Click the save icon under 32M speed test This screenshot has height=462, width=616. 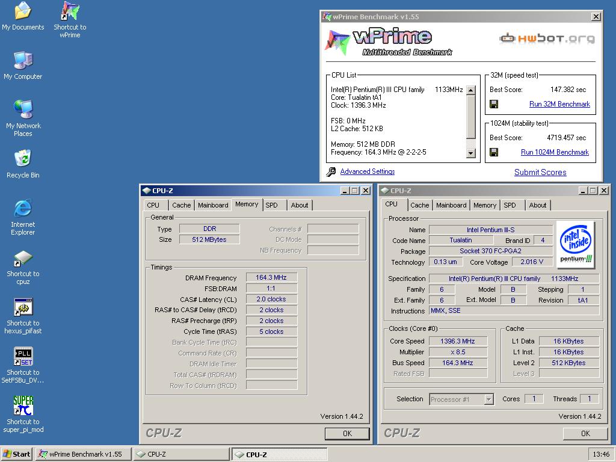(494, 104)
